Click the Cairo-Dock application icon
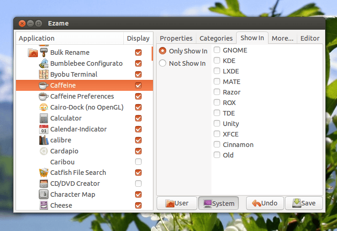 pyautogui.click(x=44, y=107)
